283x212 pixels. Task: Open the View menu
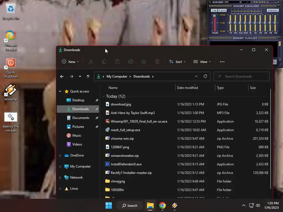[202, 62]
